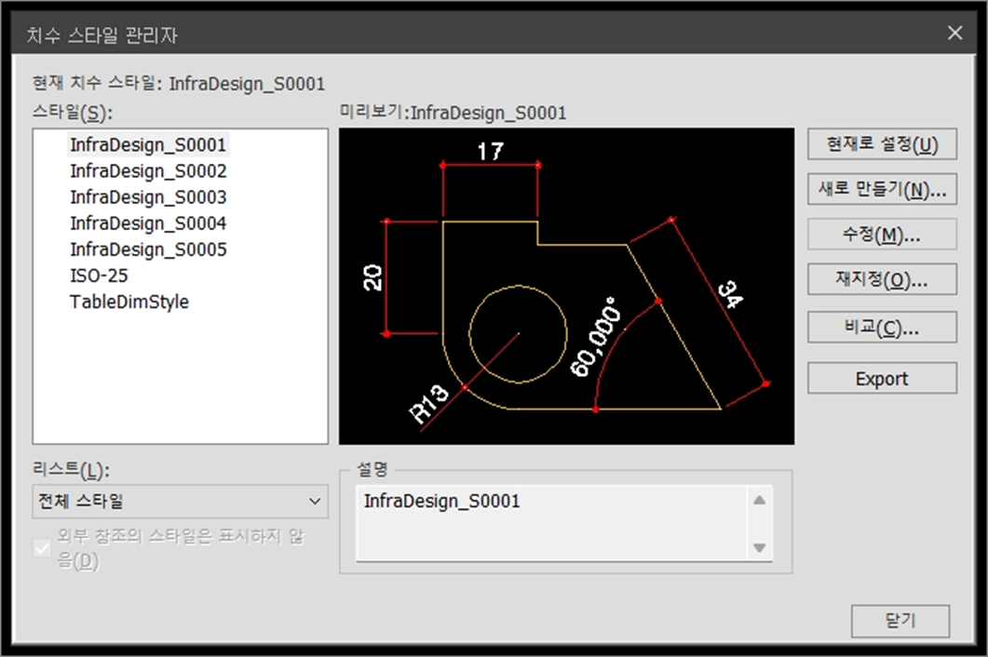The image size is (988, 657).
Task: Select the InfraDesign_S0001 style
Action: pos(148,145)
